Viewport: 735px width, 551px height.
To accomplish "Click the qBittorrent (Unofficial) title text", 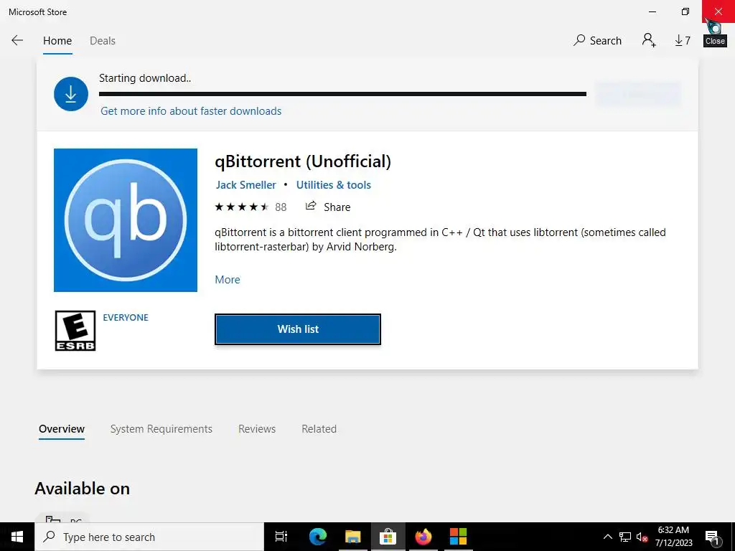I will 303,161.
